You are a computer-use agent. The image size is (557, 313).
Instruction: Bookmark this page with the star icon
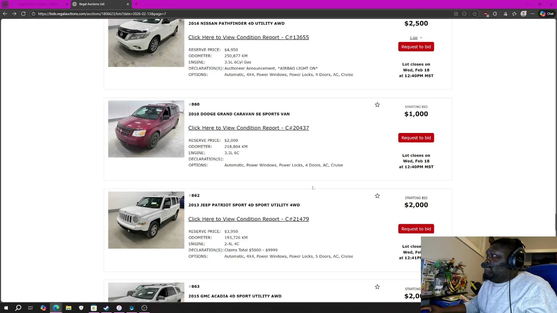[475, 14]
